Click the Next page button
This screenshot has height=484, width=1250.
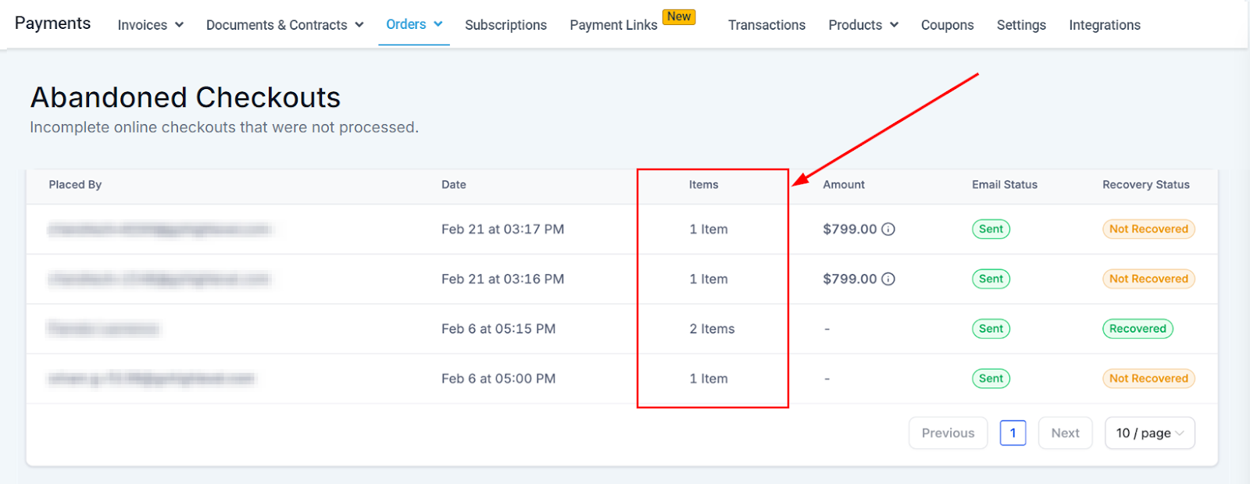tap(1065, 433)
